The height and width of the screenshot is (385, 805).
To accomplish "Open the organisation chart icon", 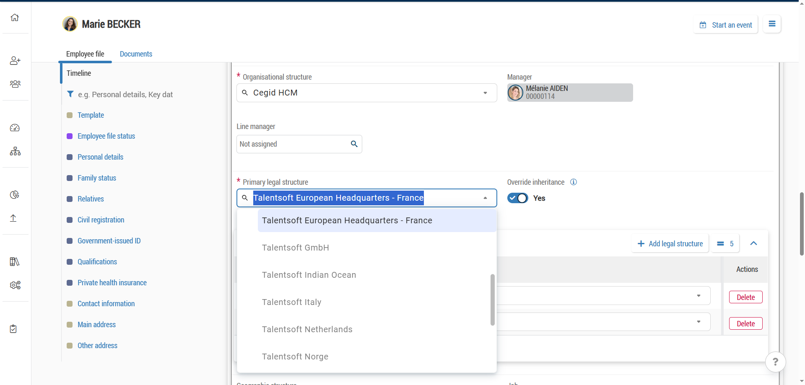I will [x=15, y=151].
